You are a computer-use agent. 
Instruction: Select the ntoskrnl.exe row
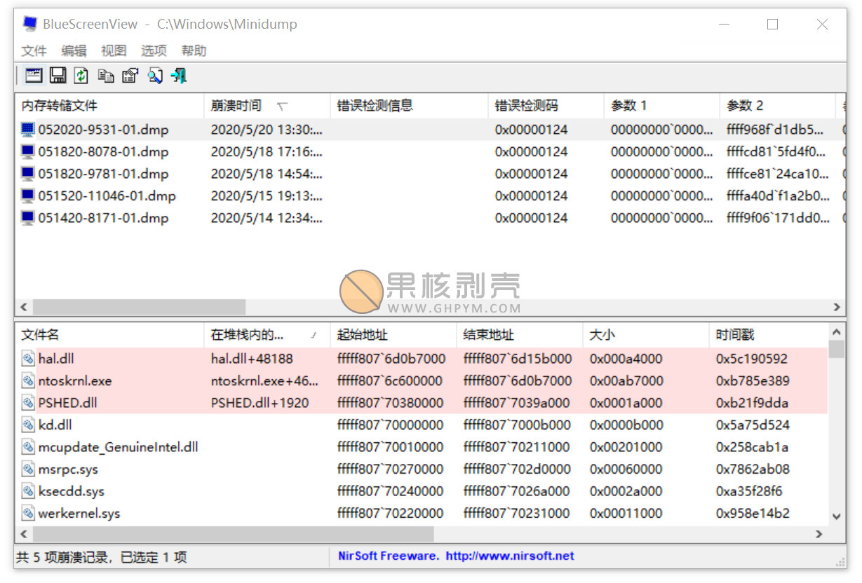pyautogui.click(x=422, y=381)
